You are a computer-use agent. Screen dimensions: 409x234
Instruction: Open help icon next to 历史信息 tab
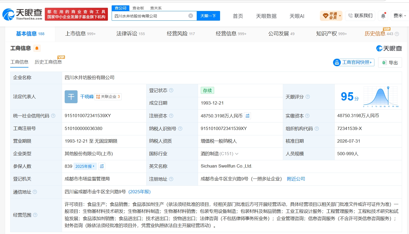point(397,34)
